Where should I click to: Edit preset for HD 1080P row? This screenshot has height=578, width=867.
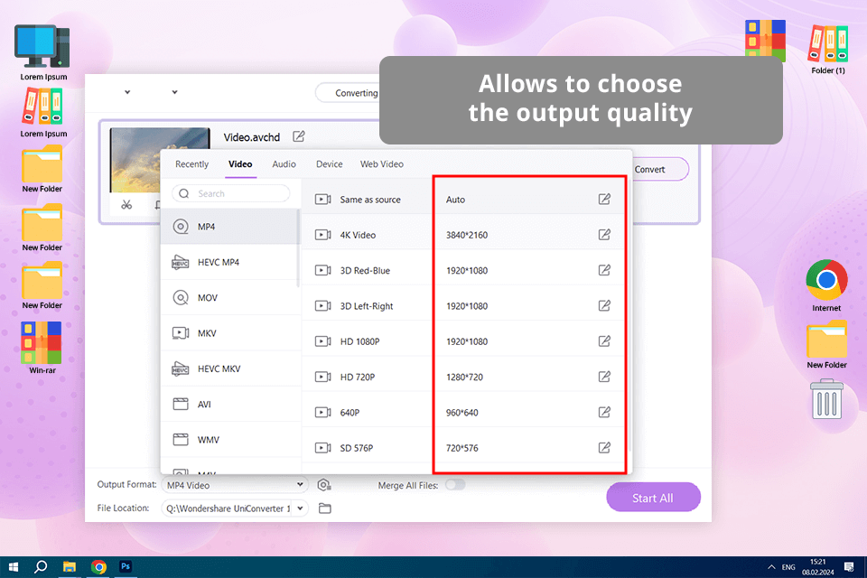click(x=604, y=341)
